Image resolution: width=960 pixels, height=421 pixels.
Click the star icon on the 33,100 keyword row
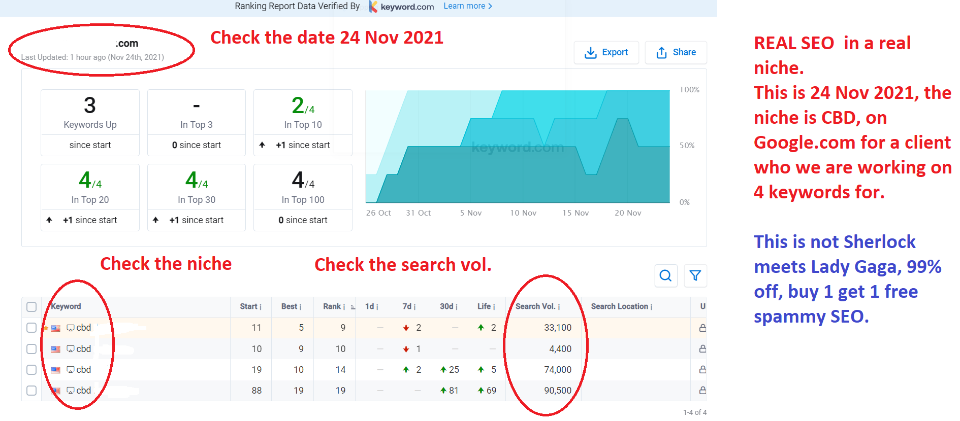point(46,328)
